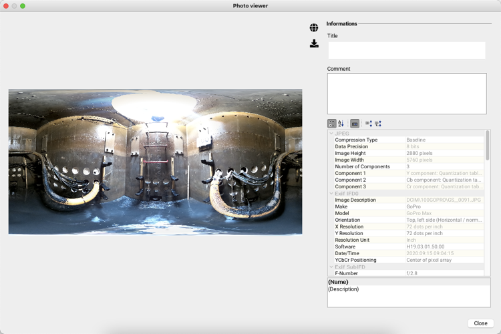Click the collapse all categories icon
The width and height of the screenshot is (501, 334).
tap(378, 124)
